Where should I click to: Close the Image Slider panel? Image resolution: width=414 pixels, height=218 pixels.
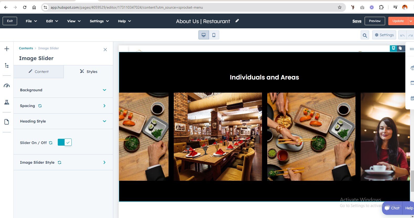click(x=105, y=50)
